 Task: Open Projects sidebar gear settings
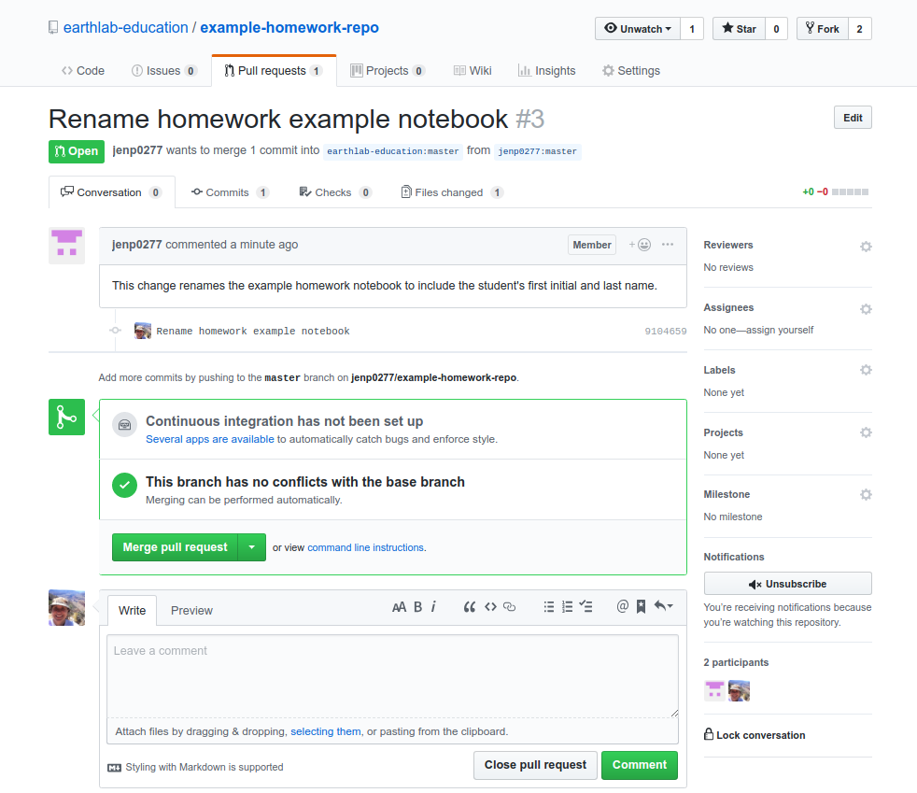866,432
